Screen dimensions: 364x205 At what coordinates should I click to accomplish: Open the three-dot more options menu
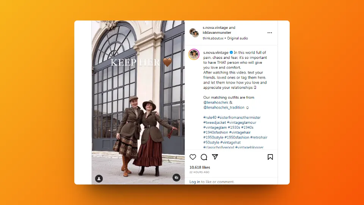(x=270, y=33)
